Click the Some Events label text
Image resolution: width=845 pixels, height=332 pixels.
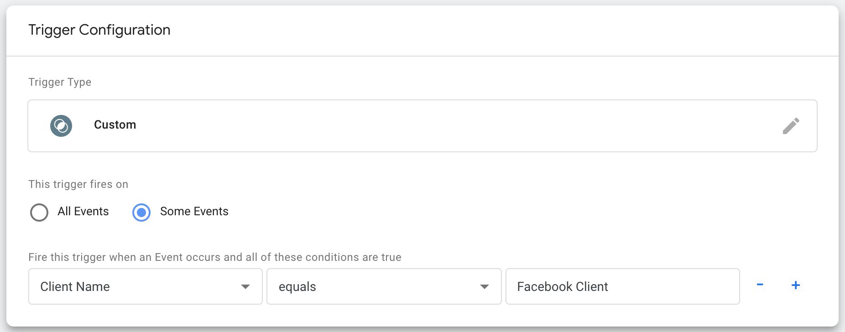point(194,211)
